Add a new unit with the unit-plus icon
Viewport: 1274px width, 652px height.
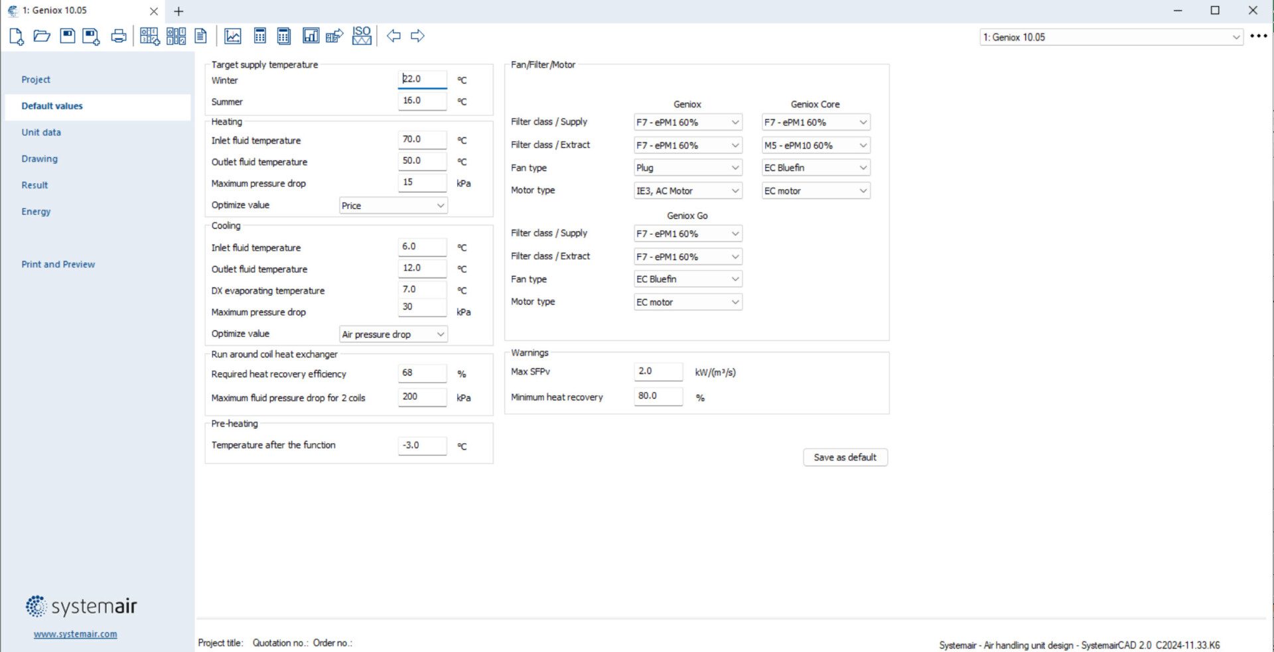click(x=150, y=36)
